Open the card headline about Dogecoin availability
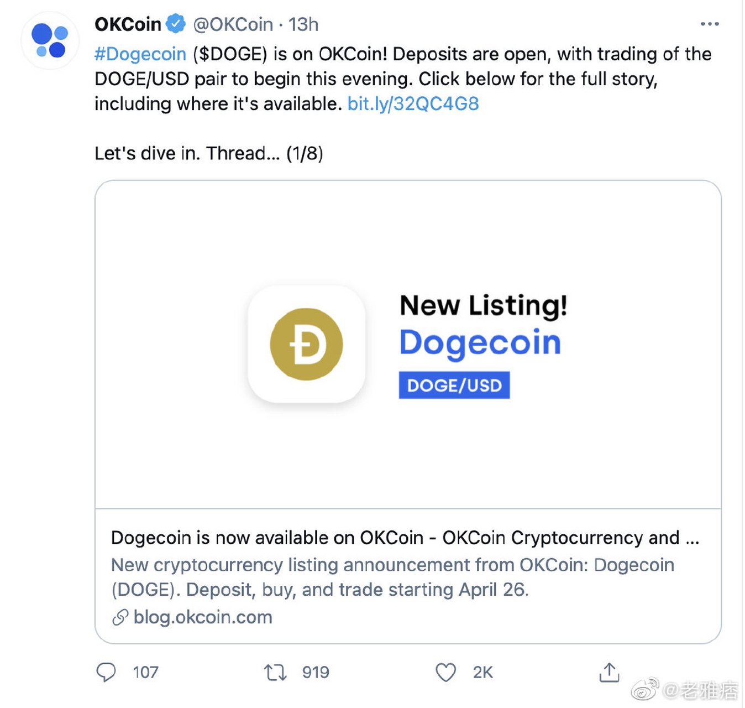 coord(405,538)
